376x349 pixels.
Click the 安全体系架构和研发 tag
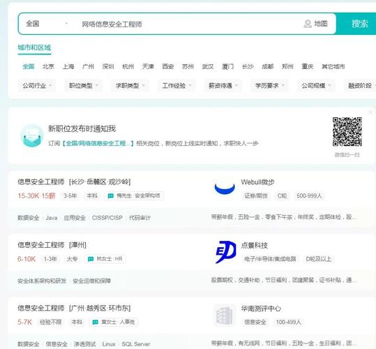pos(42,281)
